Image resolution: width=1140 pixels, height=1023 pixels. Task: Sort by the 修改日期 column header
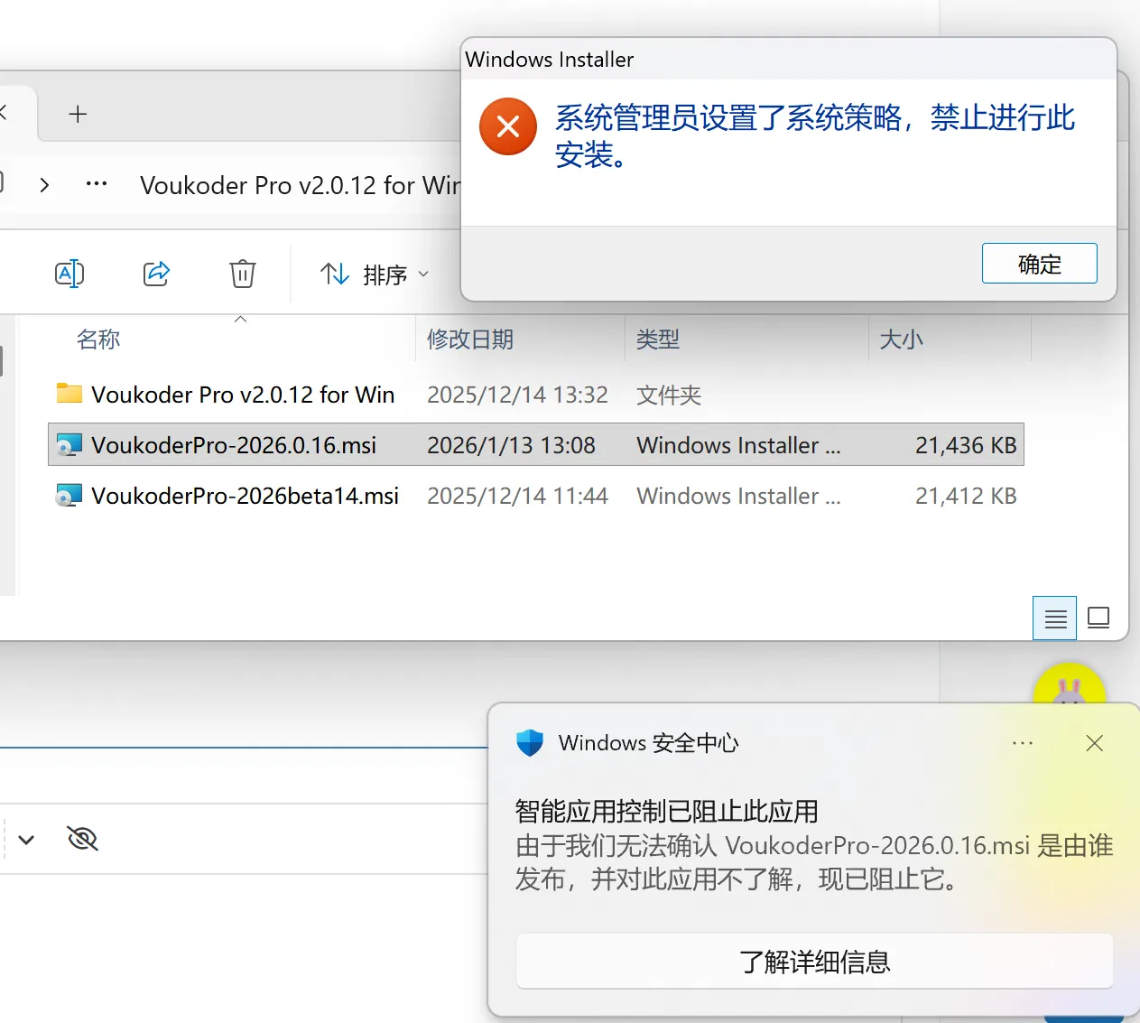click(470, 339)
